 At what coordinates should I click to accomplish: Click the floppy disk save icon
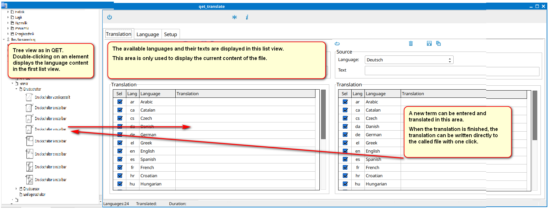pyautogui.click(x=429, y=43)
